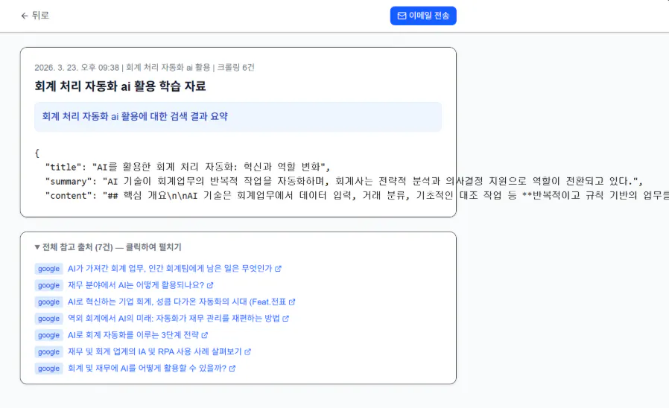Collapse the 전체 참고 출처 (7건) section

108,247
